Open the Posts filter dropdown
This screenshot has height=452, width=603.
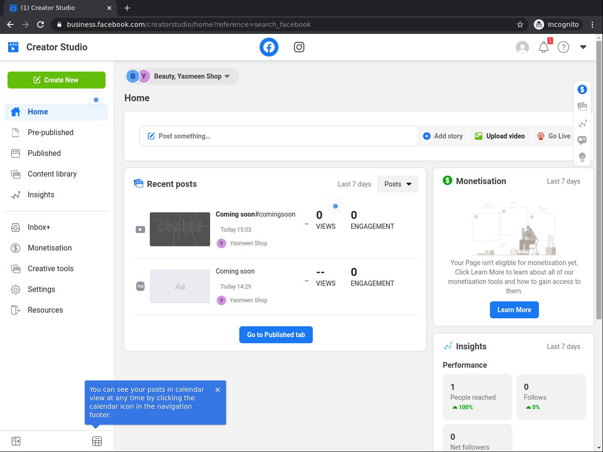point(398,184)
